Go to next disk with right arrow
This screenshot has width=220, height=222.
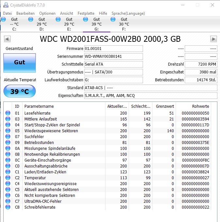(213, 39)
